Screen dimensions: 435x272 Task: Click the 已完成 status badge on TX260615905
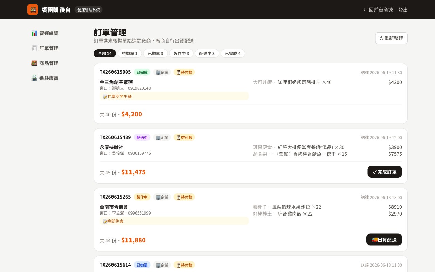click(x=142, y=72)
